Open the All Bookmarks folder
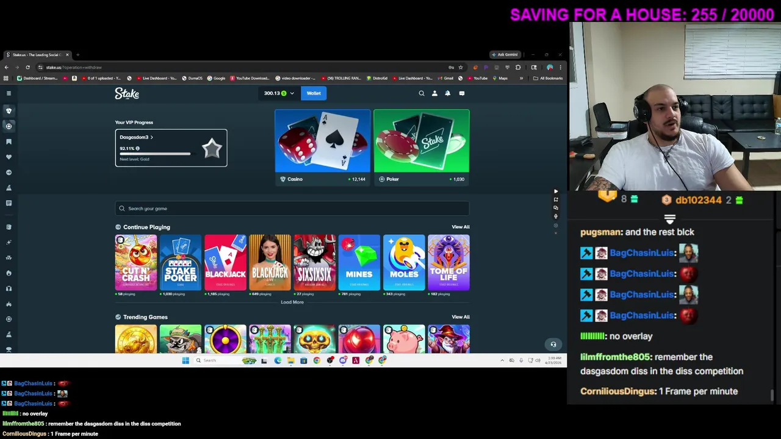The image size is (781, 439). [x=548, y=78]
